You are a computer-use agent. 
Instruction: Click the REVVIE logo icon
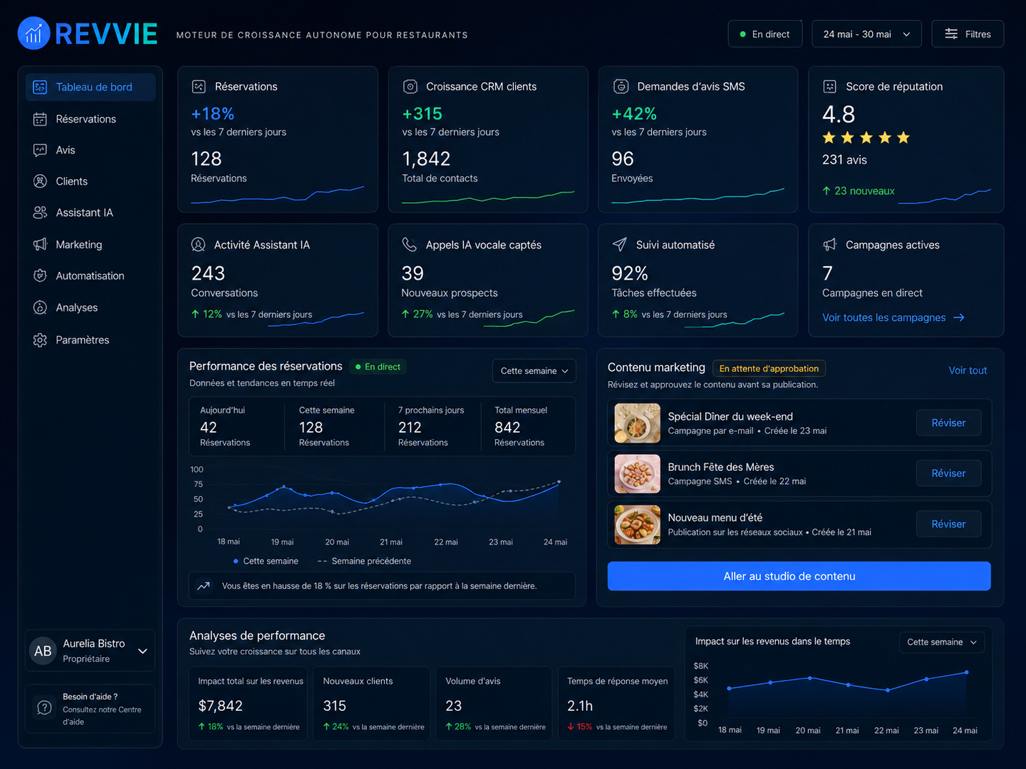33,33
